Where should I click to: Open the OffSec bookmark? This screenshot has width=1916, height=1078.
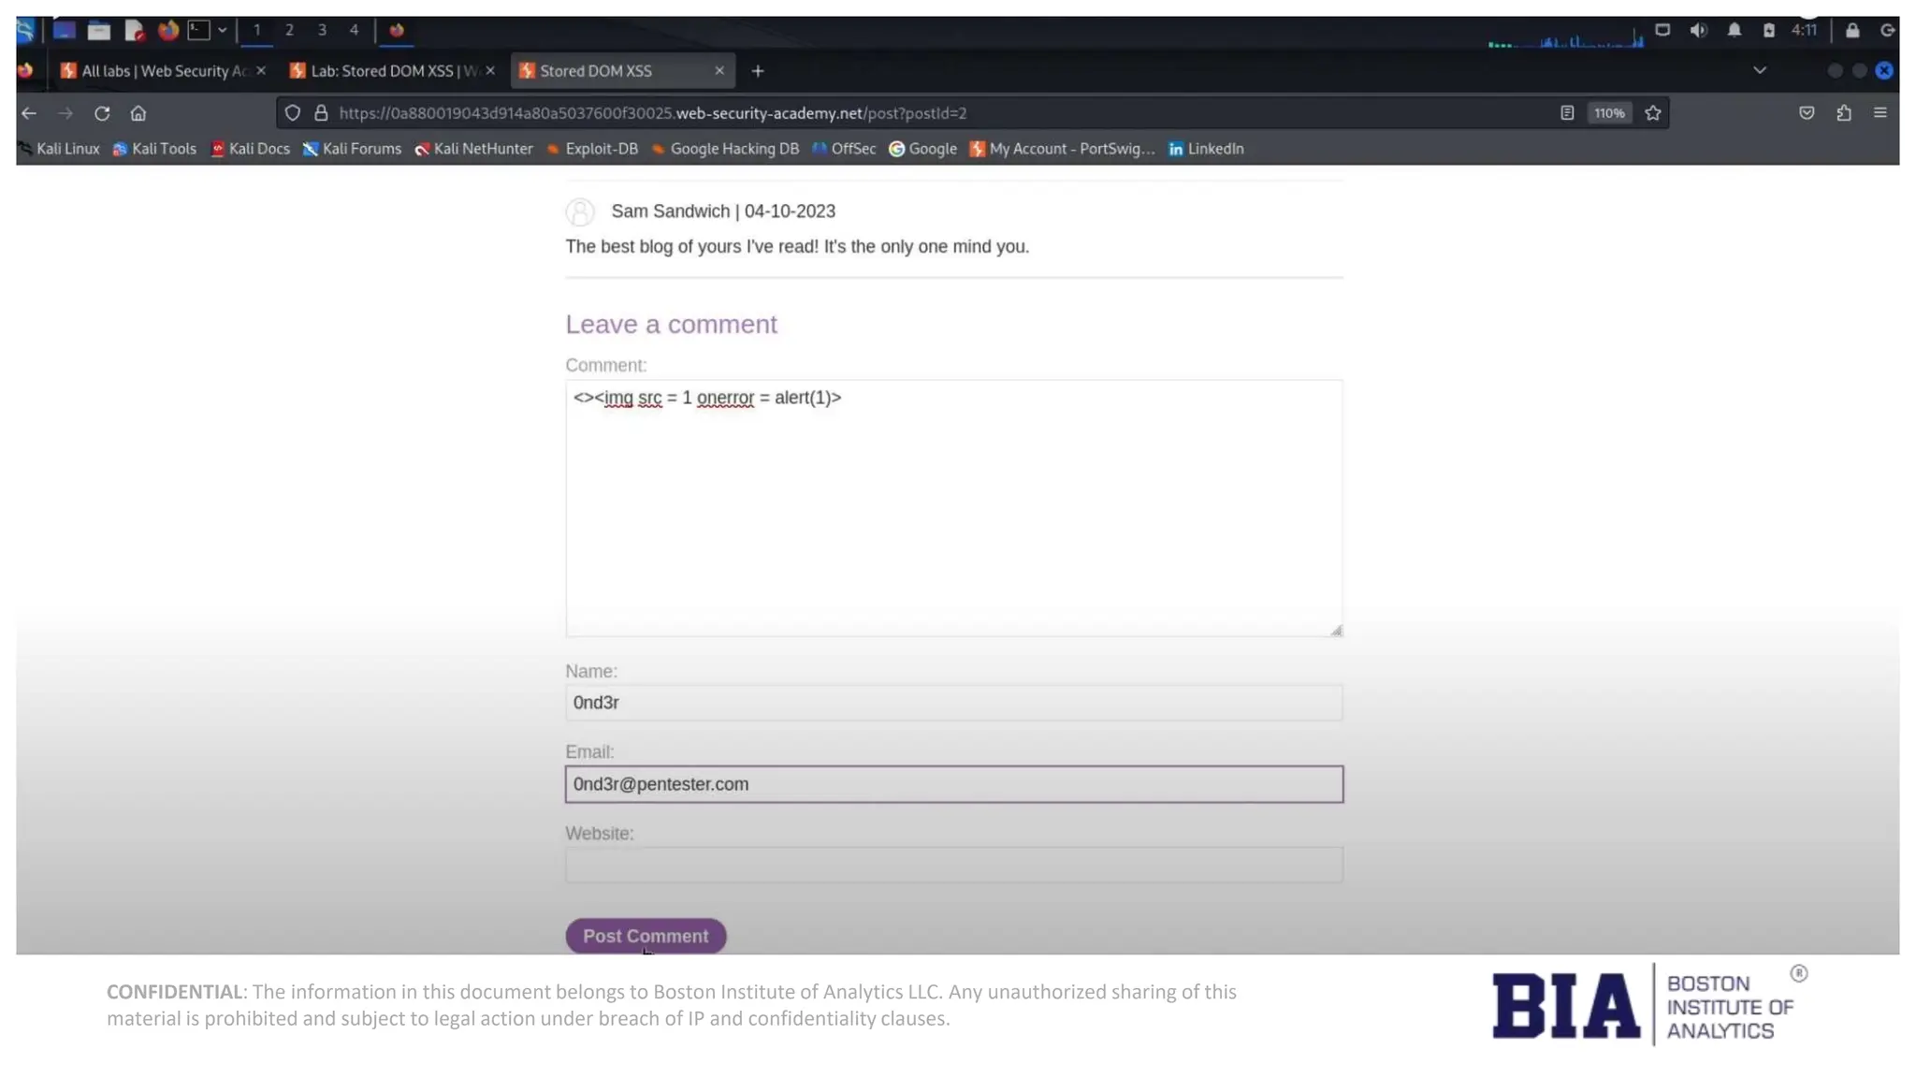pos(844,149)
